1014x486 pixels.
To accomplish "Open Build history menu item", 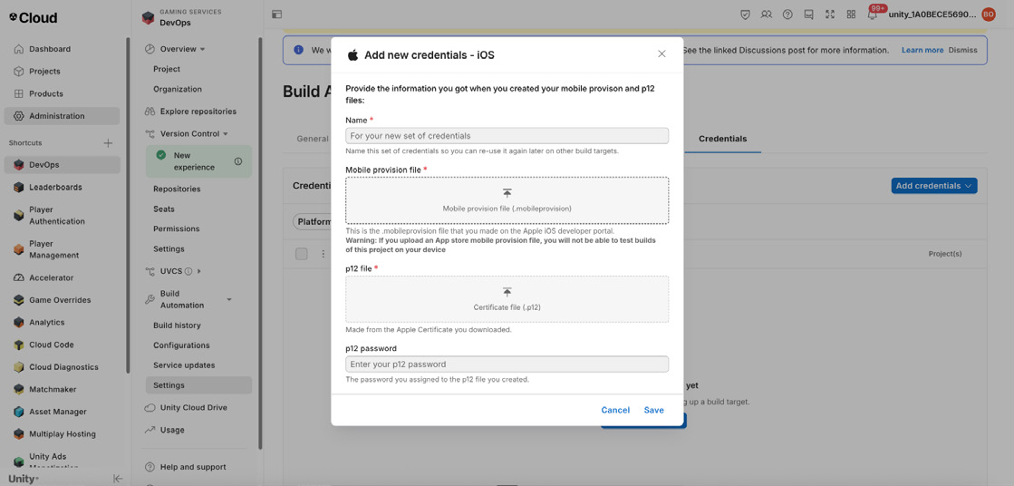I will point(177,326).
